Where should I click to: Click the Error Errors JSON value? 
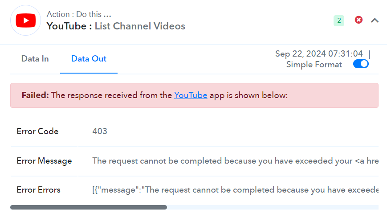(236, 190)
